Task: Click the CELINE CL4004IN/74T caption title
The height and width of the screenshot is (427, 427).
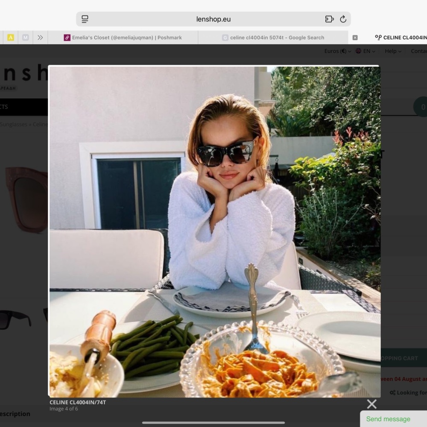Action: pyautogui.click(x=78, y=402)
